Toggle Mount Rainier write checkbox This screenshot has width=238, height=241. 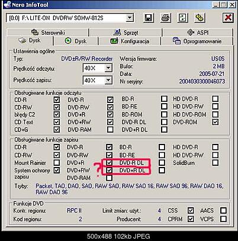[x=57, y=162]
